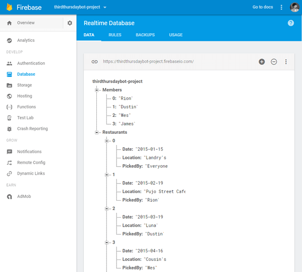The image size is (302, 272).
Task: Click the Functions brackets icon
Action: [9, 107]
